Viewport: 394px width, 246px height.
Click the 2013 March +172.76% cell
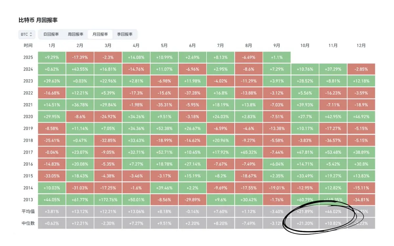[x=108, y=200]
